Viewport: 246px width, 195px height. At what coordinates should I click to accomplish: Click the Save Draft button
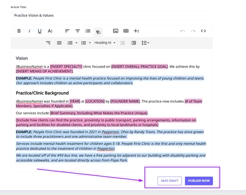pyautogui.click(x=170, y=181)
